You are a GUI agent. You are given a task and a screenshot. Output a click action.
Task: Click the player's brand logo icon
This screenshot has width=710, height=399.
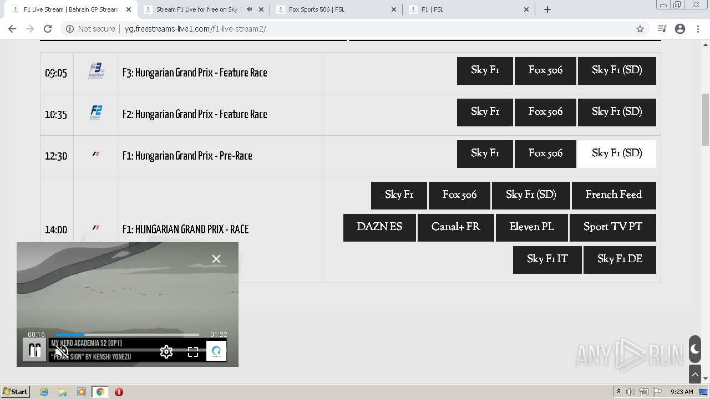(216, 351)
